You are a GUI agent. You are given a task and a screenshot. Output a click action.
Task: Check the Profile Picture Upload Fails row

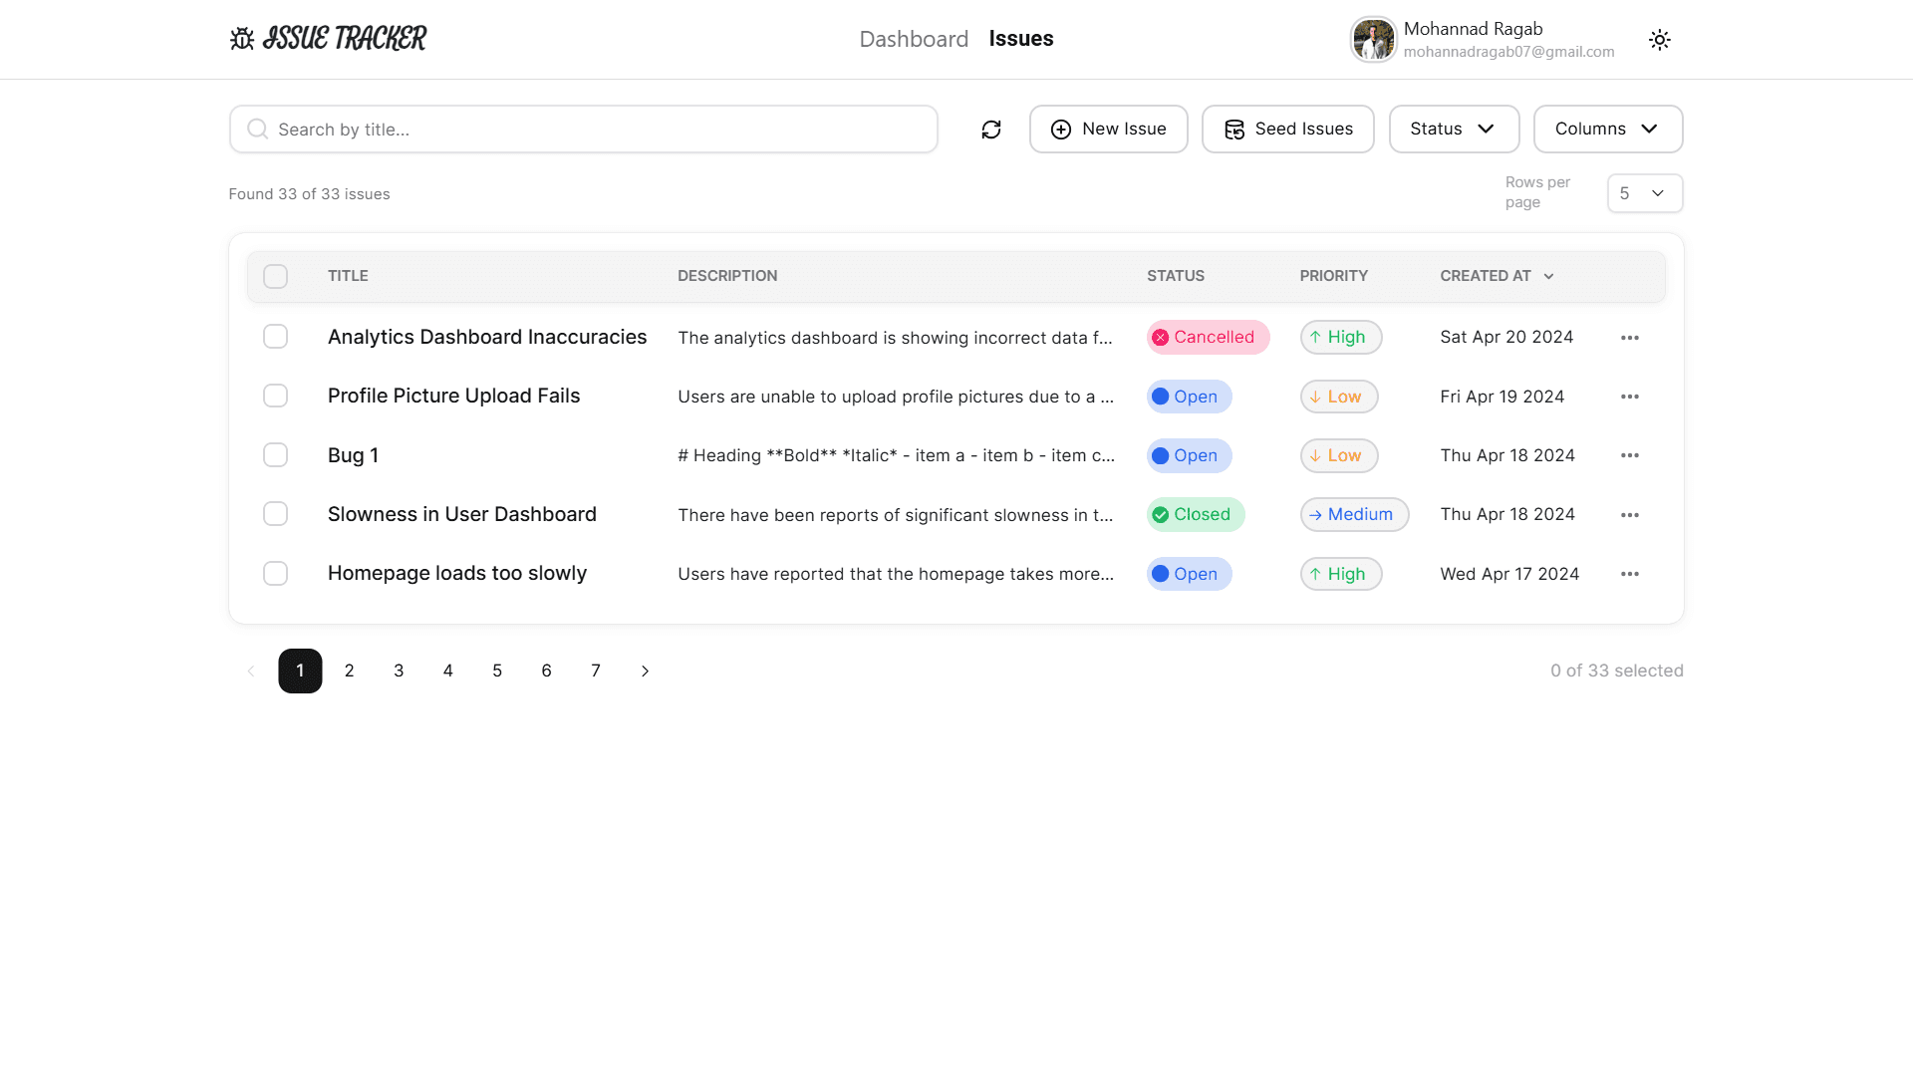pyautogui.click(x=275, y=396)
